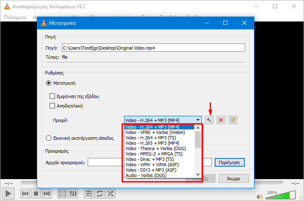The width and height of the screenshot is (304, 201).
Task: Open the Πολυμέσα menu
Action: (x=15, y=17)
